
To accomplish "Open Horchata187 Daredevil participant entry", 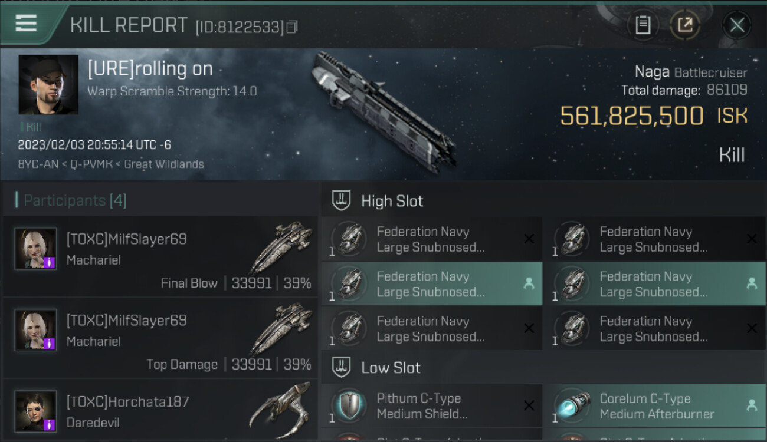I will click(159, 410).
